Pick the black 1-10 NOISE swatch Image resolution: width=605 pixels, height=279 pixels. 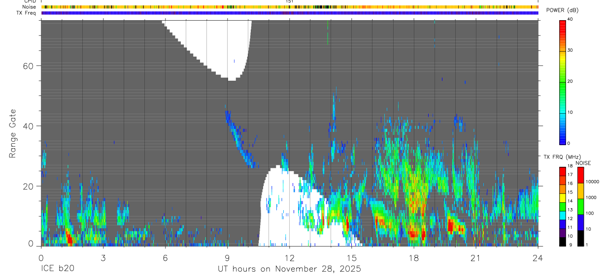[x=580, y=237]
